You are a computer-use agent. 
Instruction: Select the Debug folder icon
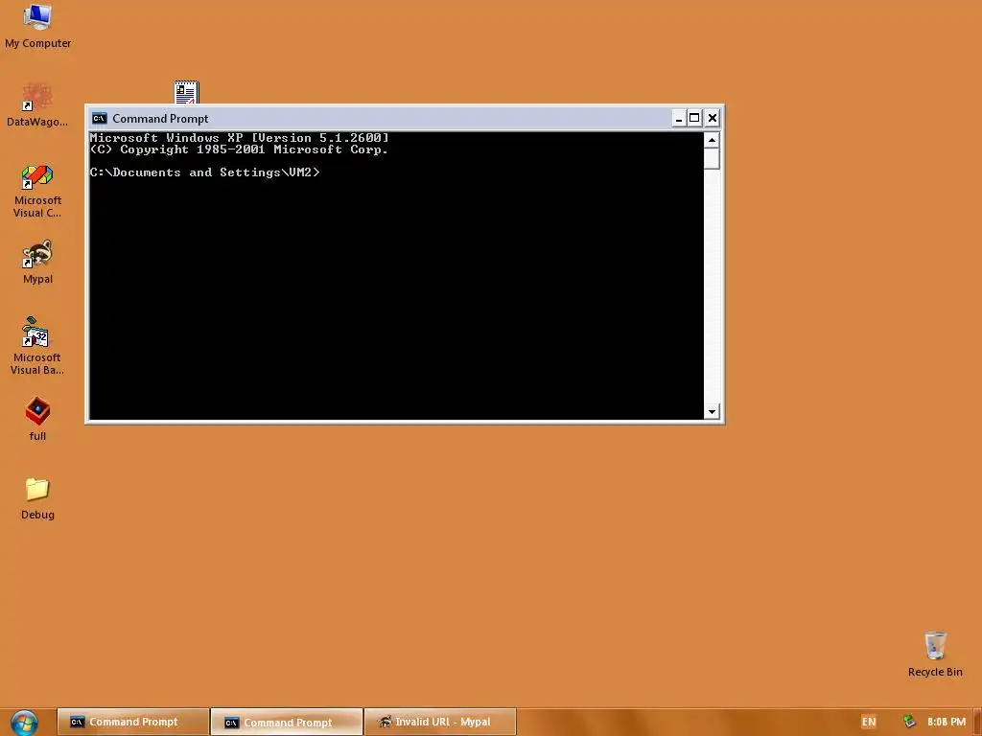[x=37, y=498]
